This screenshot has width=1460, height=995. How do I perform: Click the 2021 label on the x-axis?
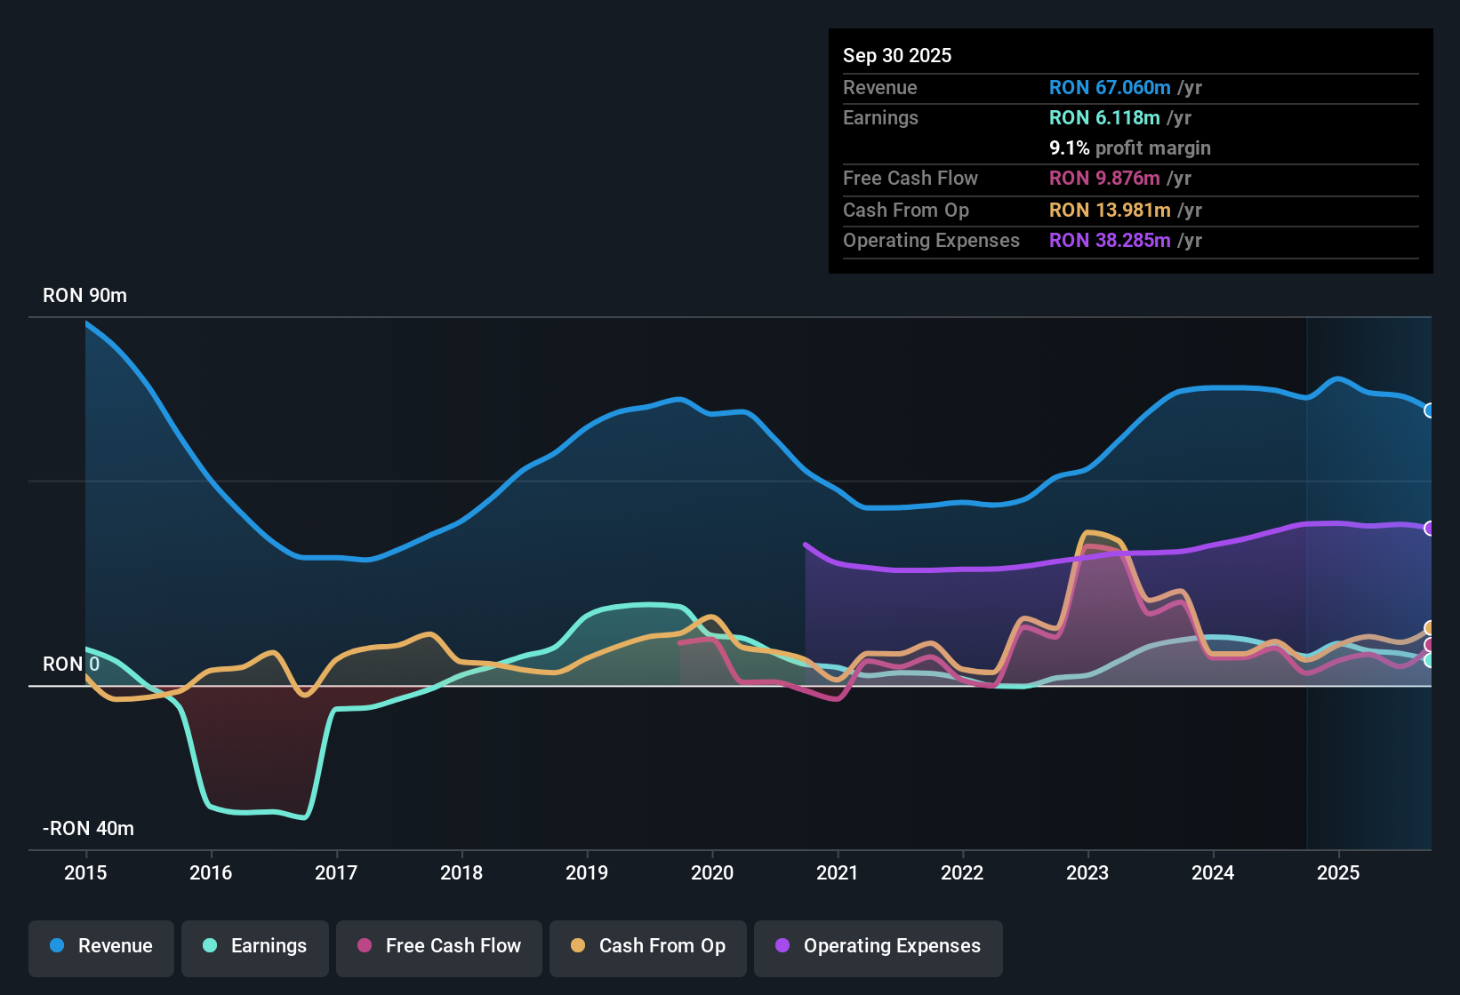click(x=838, y=873)
